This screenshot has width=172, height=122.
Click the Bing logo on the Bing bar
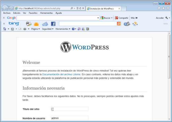pyautogui.click(x=14, y=24)
